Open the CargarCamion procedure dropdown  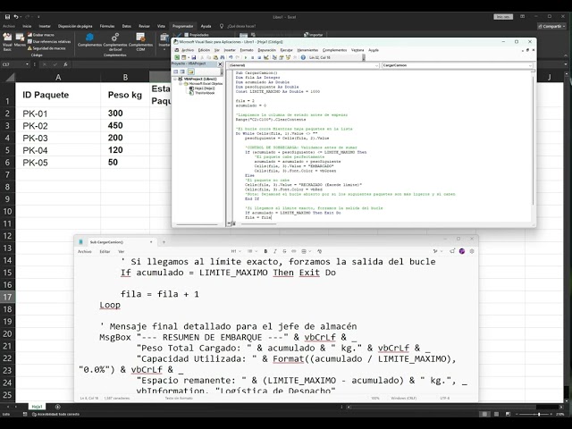click(530, 65)
